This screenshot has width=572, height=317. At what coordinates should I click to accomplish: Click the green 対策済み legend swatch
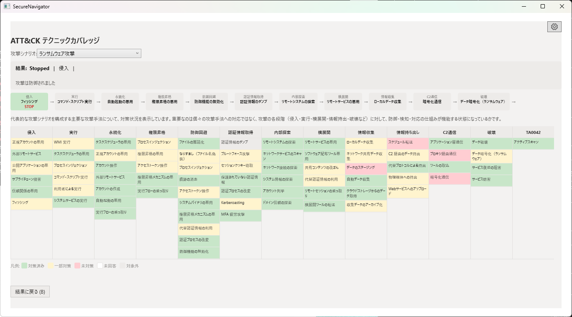coord(24,266)
